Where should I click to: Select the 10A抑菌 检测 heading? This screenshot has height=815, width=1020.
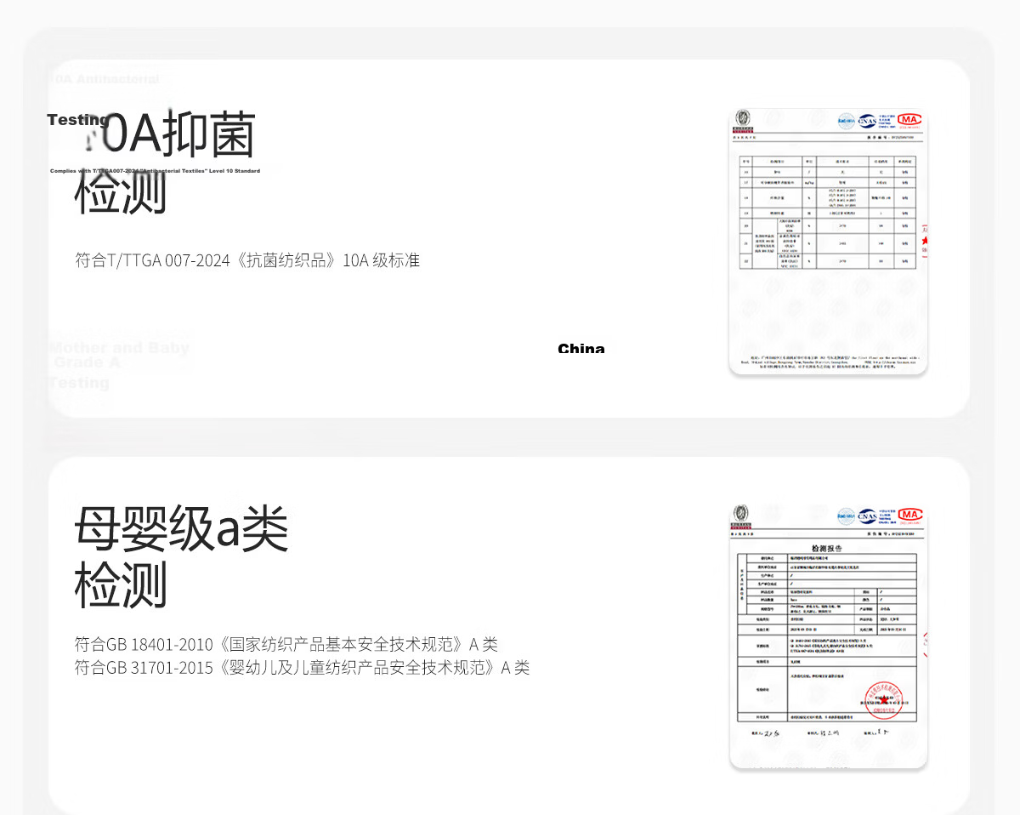(x=165, y=163)
